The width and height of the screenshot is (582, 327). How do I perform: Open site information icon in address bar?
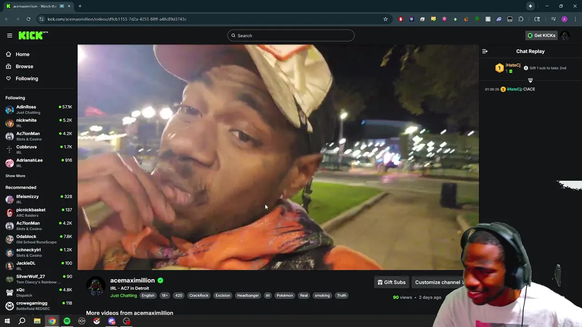41,19
